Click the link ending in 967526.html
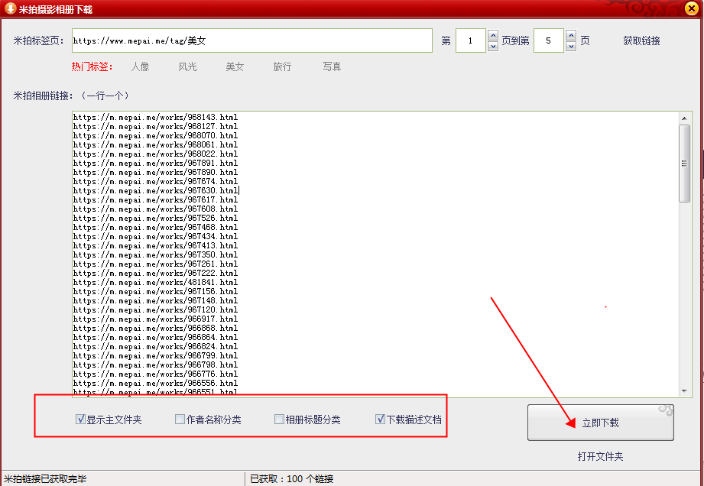Screen dimensions: 704x486 click(x=155, y=218)
